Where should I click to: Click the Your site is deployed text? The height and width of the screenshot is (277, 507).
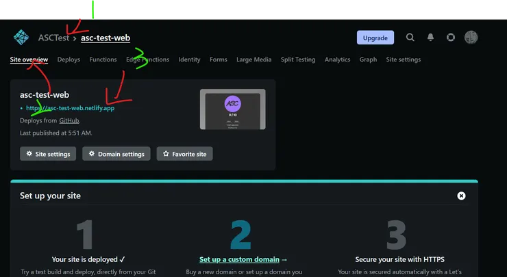(88, 260)
